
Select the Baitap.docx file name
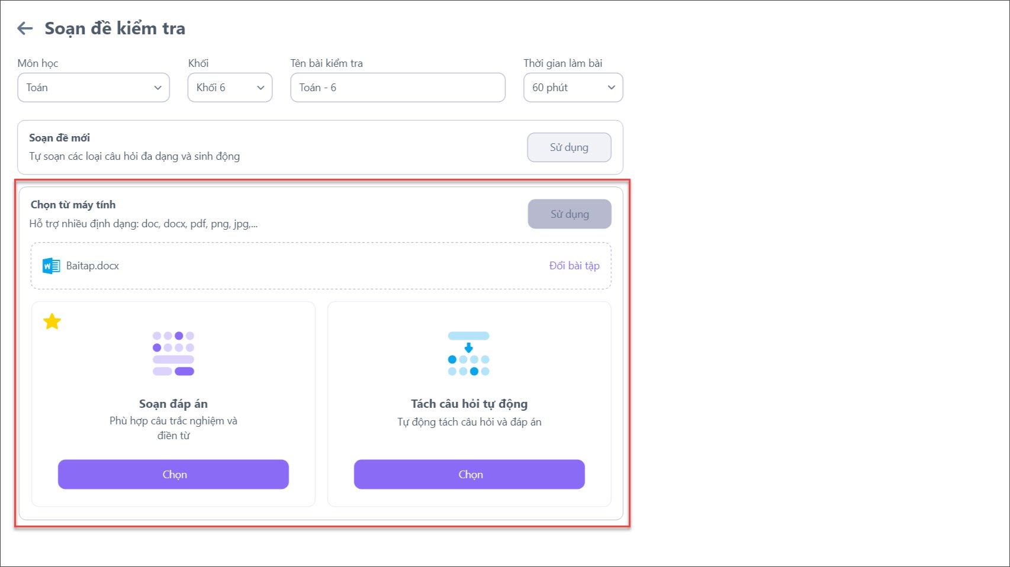coord(92,266)
